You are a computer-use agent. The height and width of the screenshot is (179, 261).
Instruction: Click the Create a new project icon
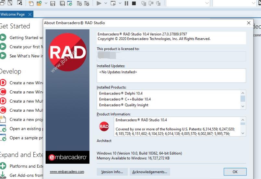click(3, 119)
